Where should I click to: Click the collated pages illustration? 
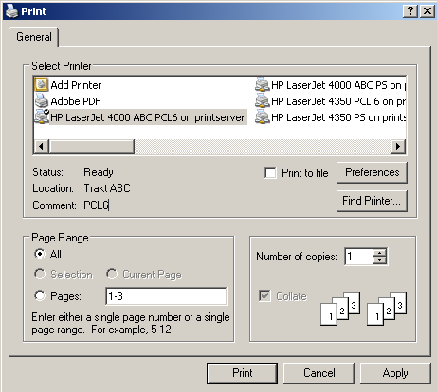coord(363,309)
